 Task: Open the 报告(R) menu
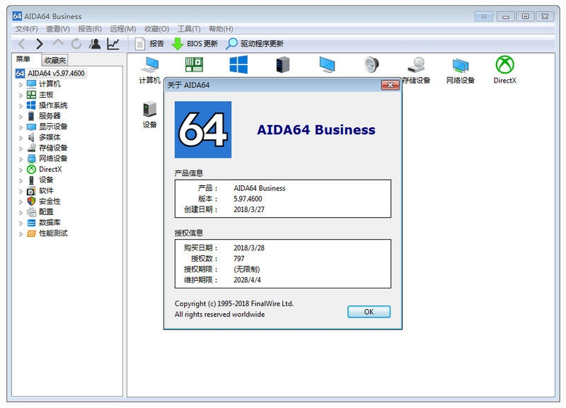90,29
